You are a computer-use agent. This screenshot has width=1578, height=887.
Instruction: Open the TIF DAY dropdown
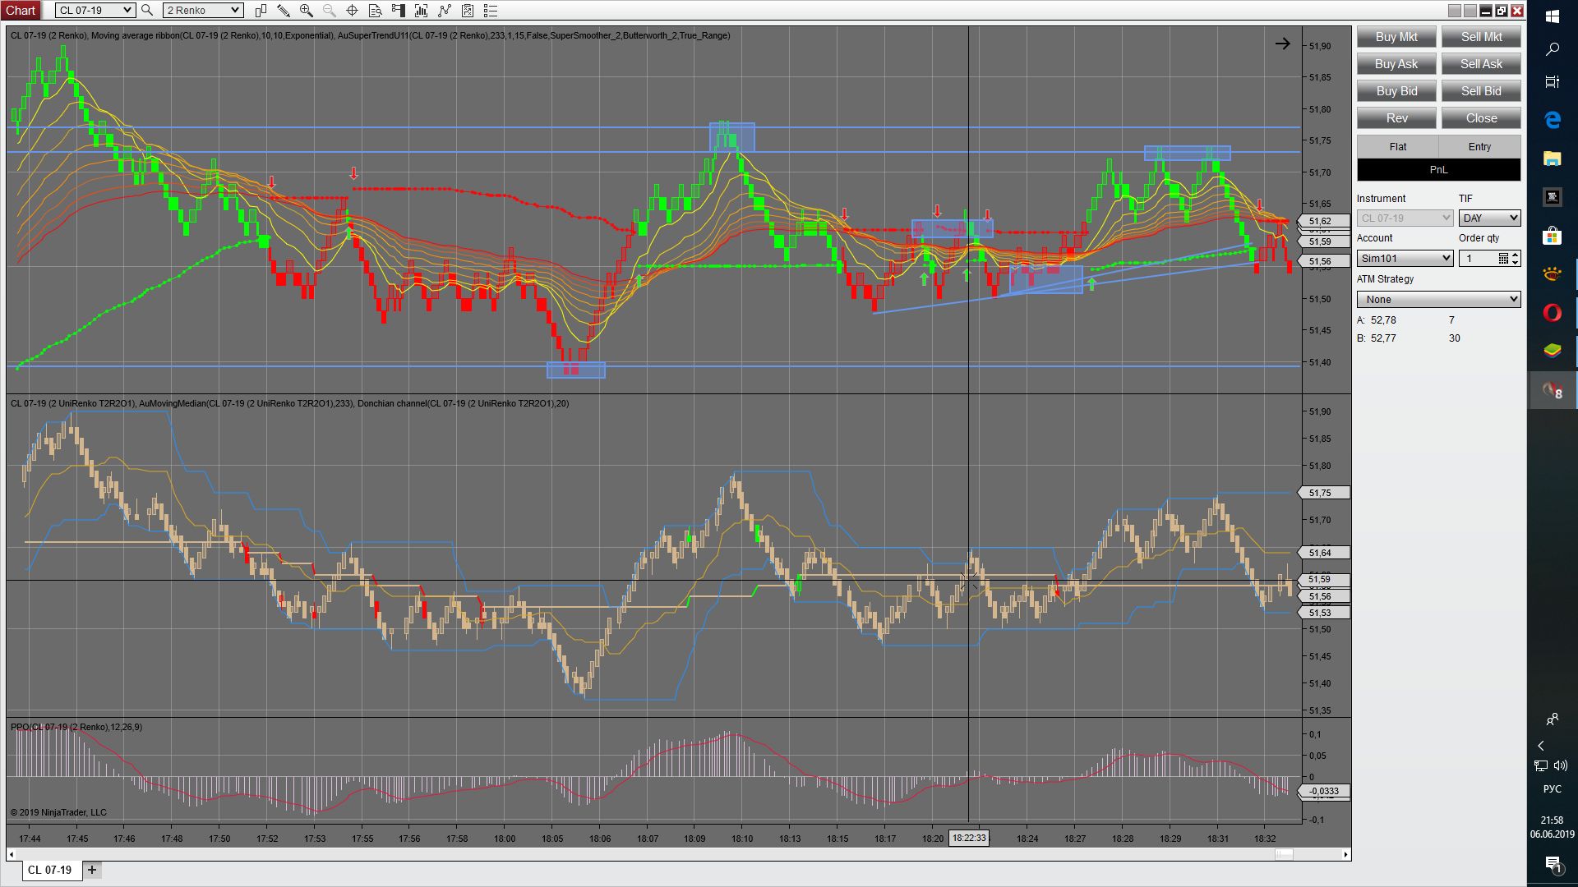tap(1489, 218)
